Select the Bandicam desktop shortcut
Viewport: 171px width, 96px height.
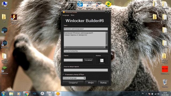tap(90, 5)
